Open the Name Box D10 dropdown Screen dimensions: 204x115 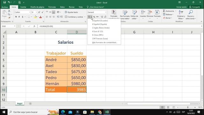(x=15, y=26)
